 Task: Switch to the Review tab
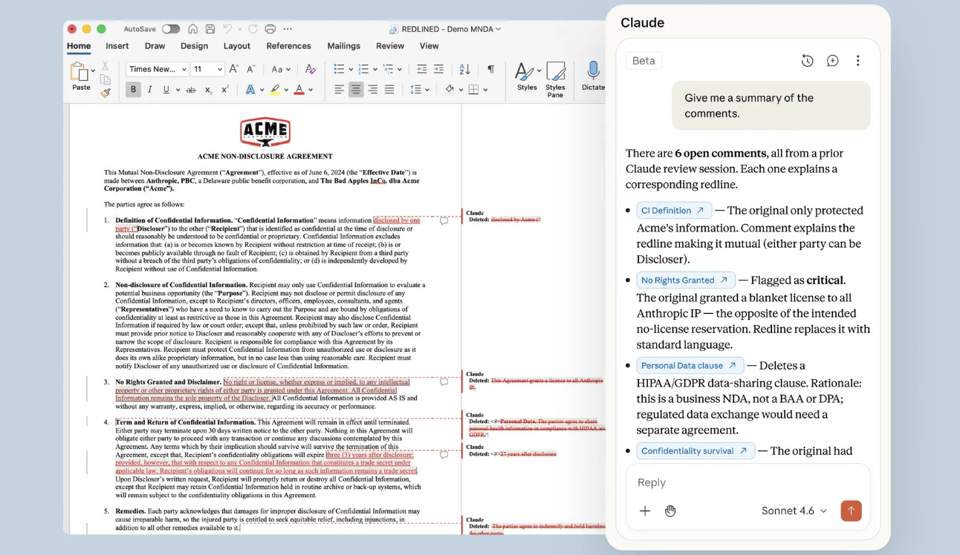pyautogui.click(x=390, y=46)
